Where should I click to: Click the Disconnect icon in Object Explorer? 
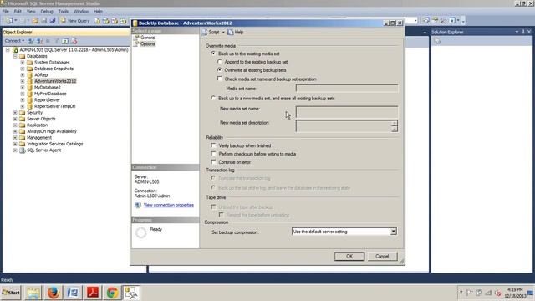pos(39,41)
